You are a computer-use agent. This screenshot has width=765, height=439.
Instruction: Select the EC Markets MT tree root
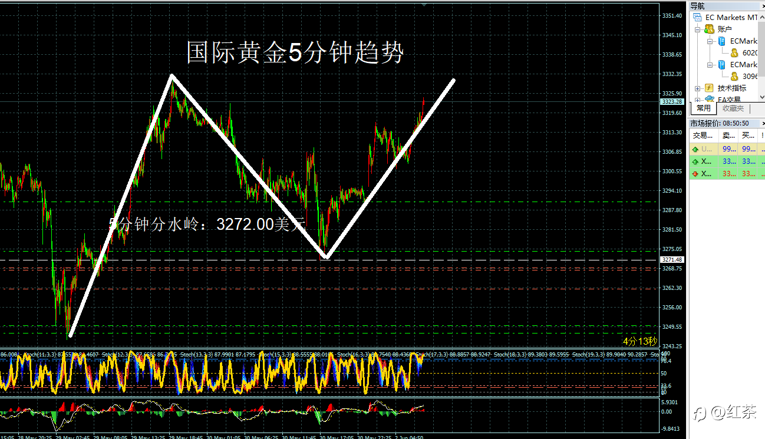(x=731, y=18)
